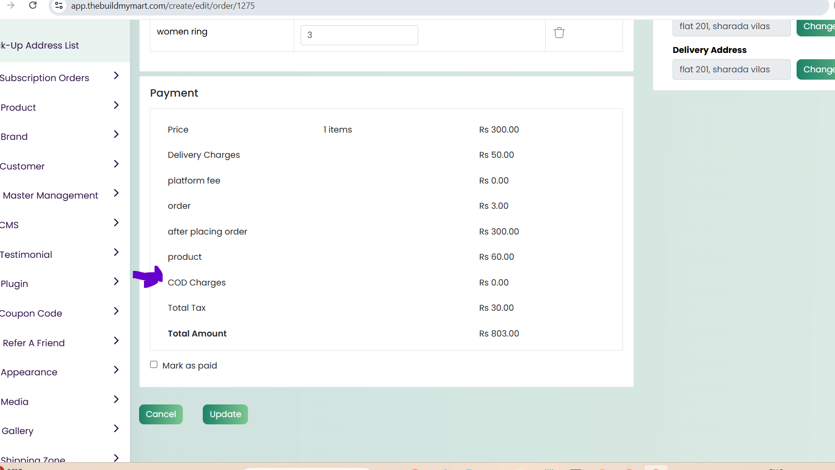
Task: Open Refer A Friend sidebar menu
Action: [x=34, y=343]
